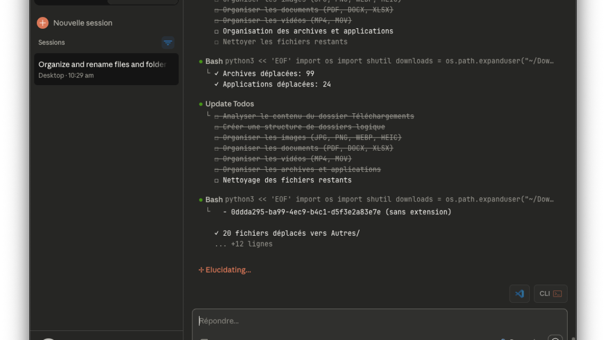
Task: Click the Elucidating spinner icon
Action: [x=201, y=270]
